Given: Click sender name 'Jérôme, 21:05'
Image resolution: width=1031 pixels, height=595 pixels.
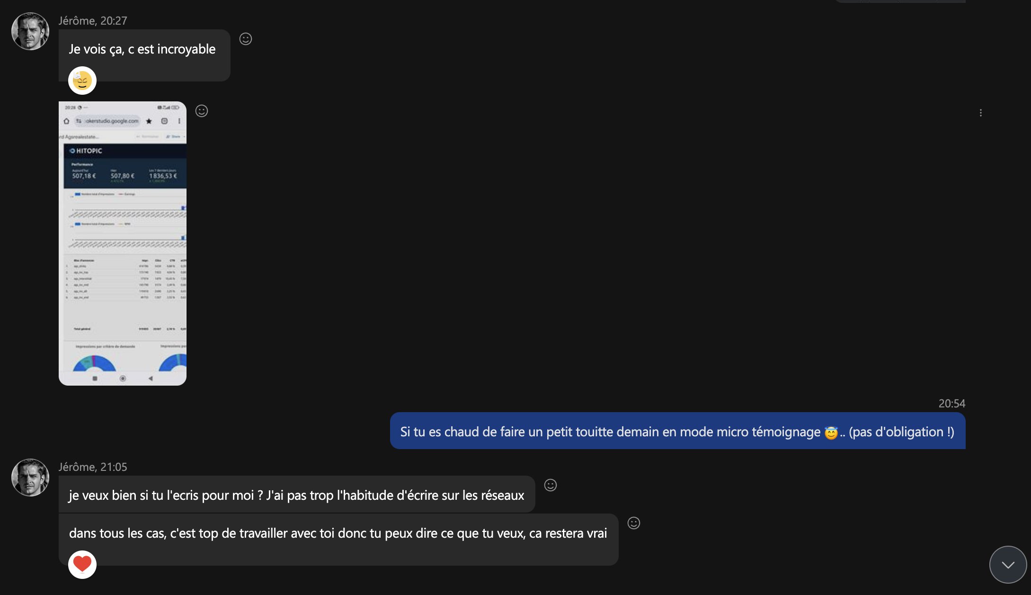Looking at the screenshot, I should coord(93,467).
